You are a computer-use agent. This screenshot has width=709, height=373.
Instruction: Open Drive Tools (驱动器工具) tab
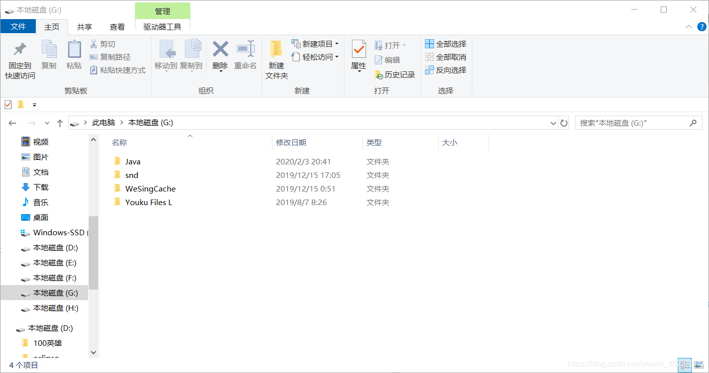click(x=163, y=27)
